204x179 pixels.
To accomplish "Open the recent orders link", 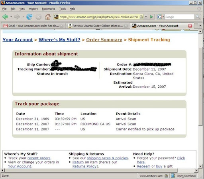I will 39,158.
